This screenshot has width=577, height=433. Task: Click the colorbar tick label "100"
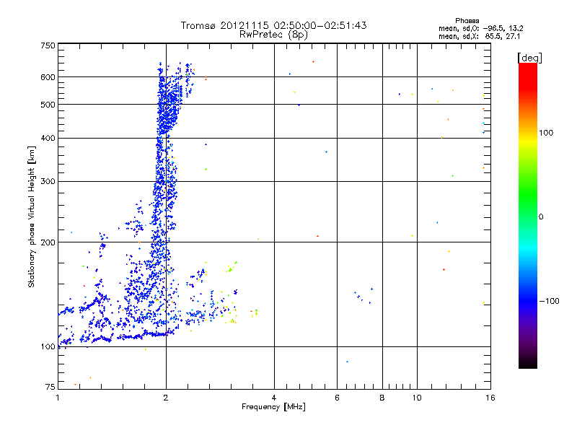coord(546,133)
